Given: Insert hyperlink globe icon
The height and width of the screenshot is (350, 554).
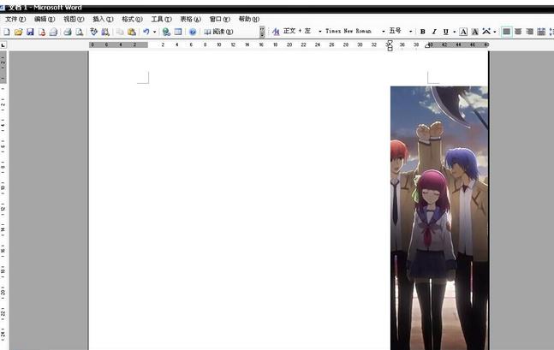Looking at the screenshot, I should pos(166,33).
